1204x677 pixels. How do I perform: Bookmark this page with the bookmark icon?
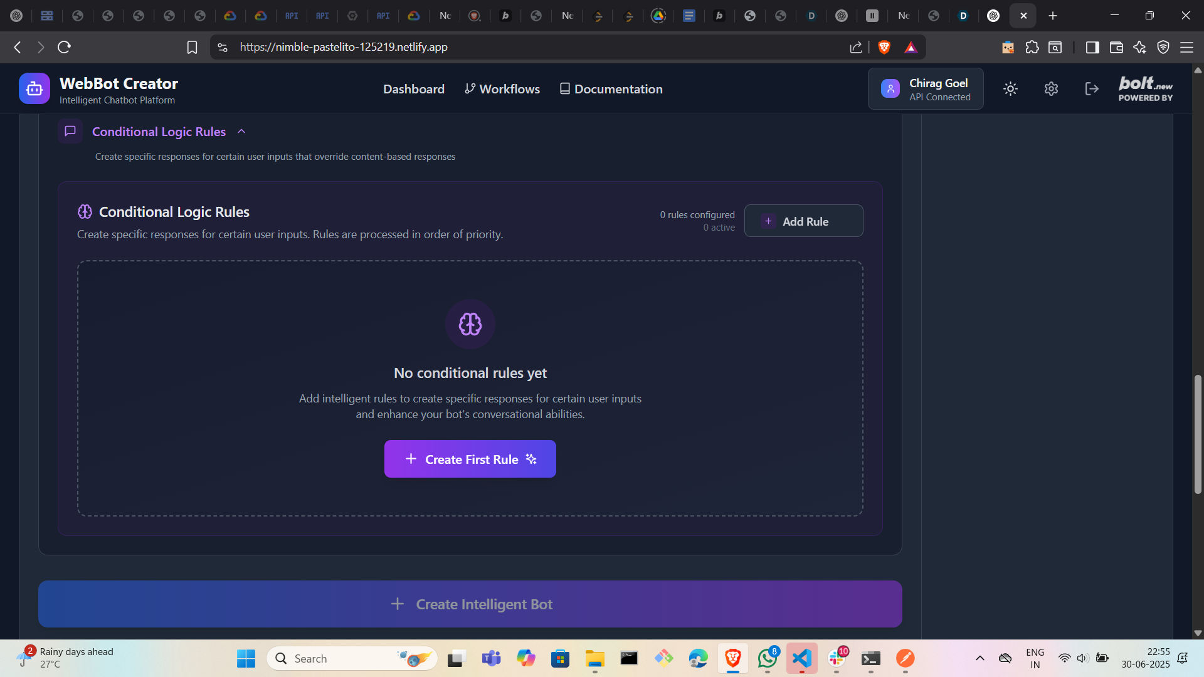[192, 47]
